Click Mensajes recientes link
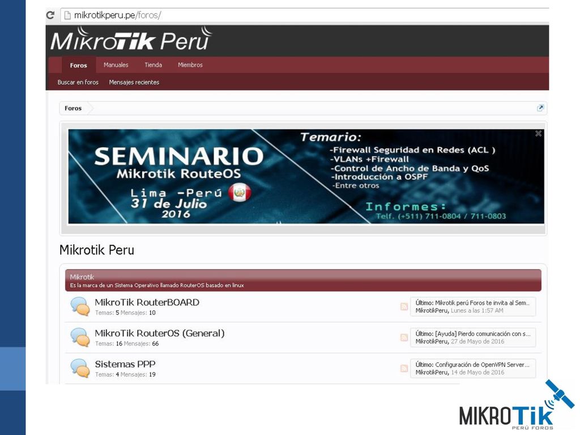 click(134, 82)
